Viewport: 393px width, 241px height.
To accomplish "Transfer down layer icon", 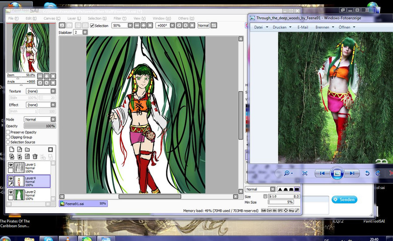I will [x=11, y=157].
